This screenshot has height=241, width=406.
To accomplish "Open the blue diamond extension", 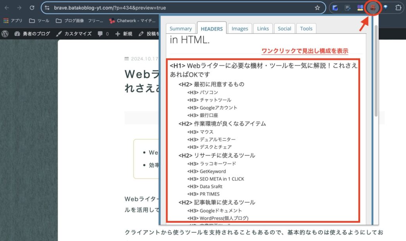I will click(x=385, y=8).
